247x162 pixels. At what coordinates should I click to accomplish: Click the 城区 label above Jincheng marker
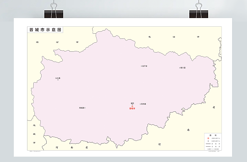coord(132,103)
